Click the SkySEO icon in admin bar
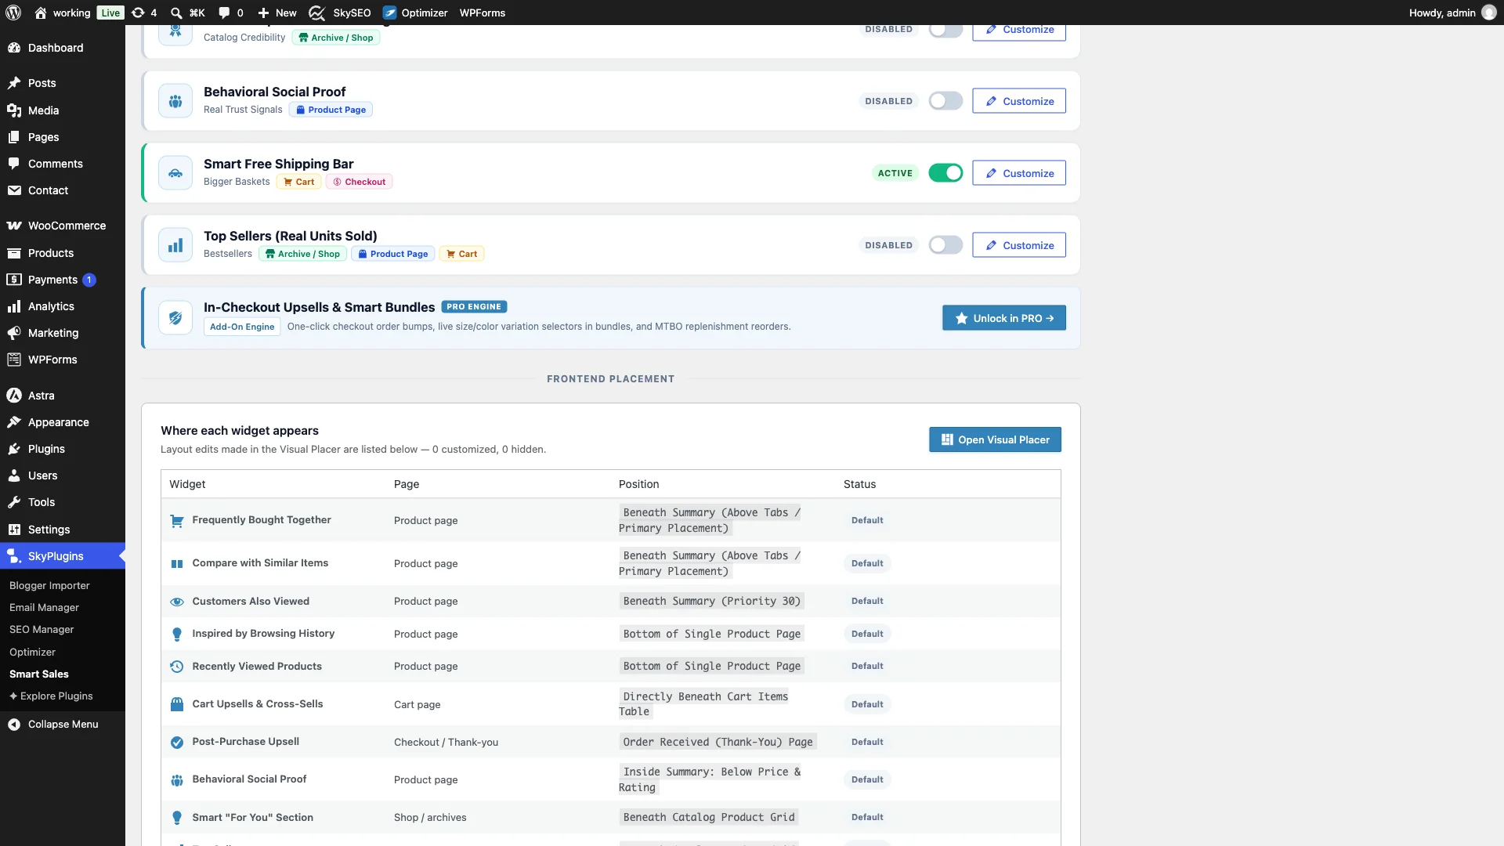 tap(316, 13)
